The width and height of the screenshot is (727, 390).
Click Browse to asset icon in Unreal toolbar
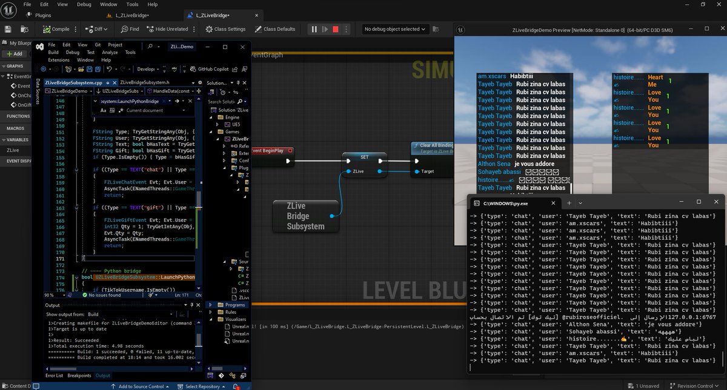(x=25, y=28)
